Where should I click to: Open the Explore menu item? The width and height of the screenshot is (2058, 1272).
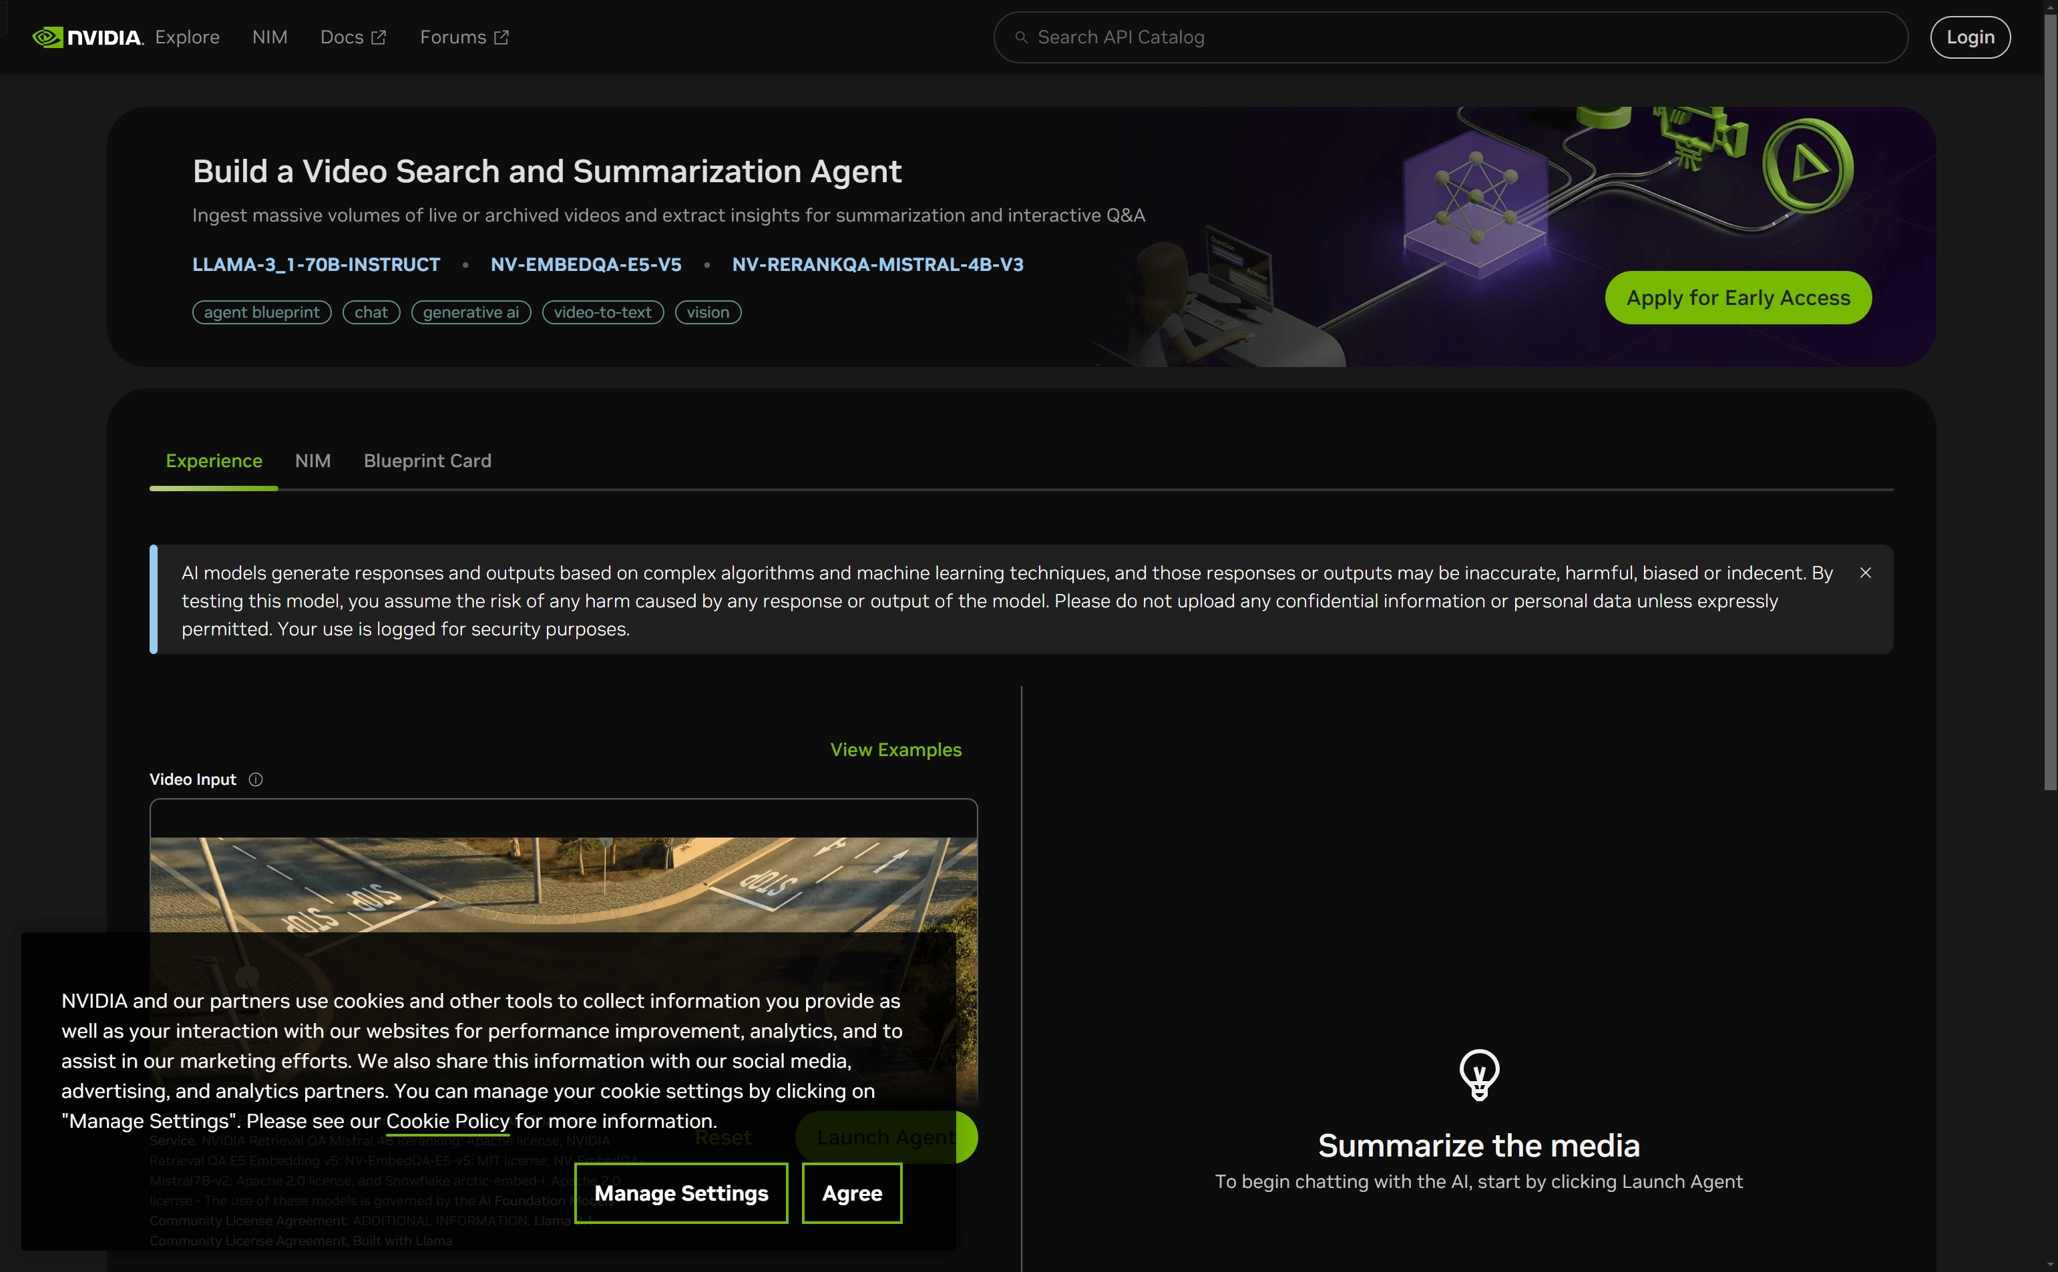point(187,37)
